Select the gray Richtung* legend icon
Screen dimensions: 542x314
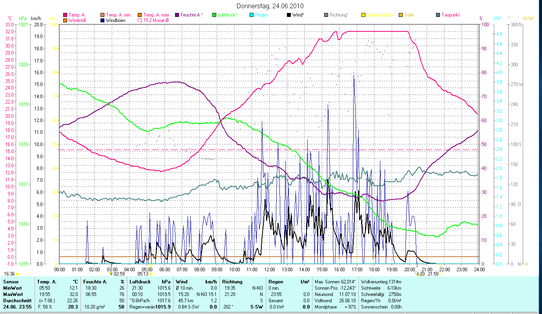[326, 15]
